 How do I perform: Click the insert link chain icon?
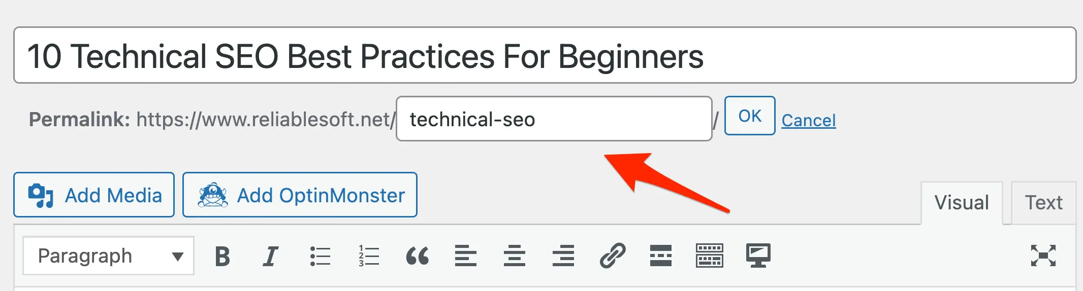tap(612, 256)
